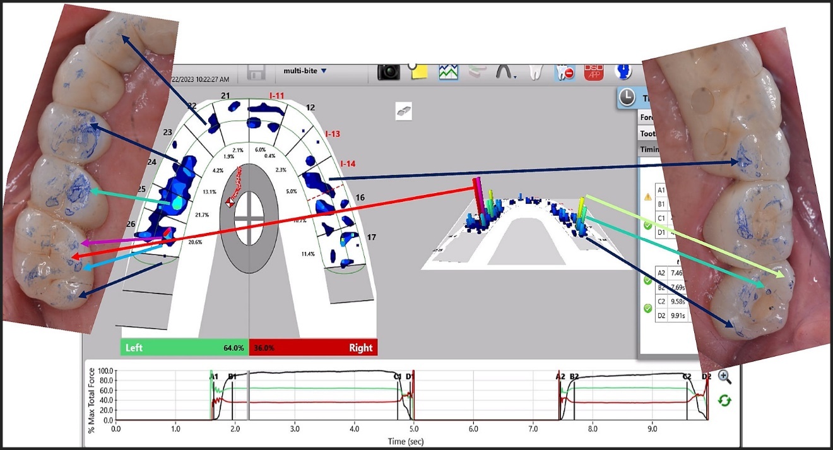The width and height of the screenshot is (833, 450).
Task: Toggle tooth exclusion with the tooth-minus icon
Action: click(564, 71)
